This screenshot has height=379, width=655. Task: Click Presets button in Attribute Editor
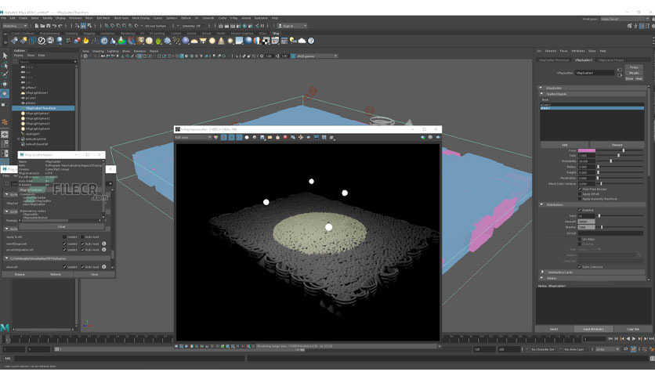634,73
